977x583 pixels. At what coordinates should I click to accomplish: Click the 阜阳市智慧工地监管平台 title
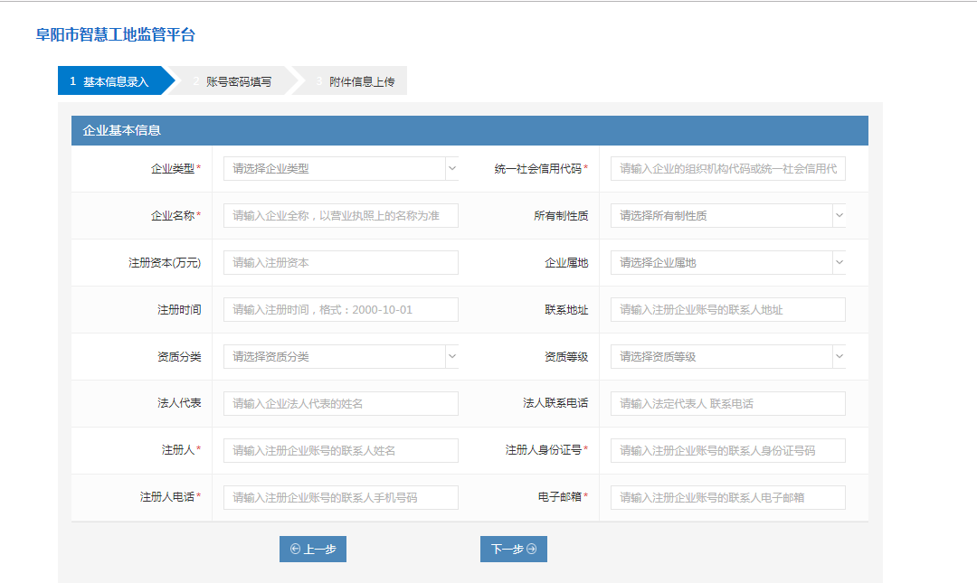116,35
